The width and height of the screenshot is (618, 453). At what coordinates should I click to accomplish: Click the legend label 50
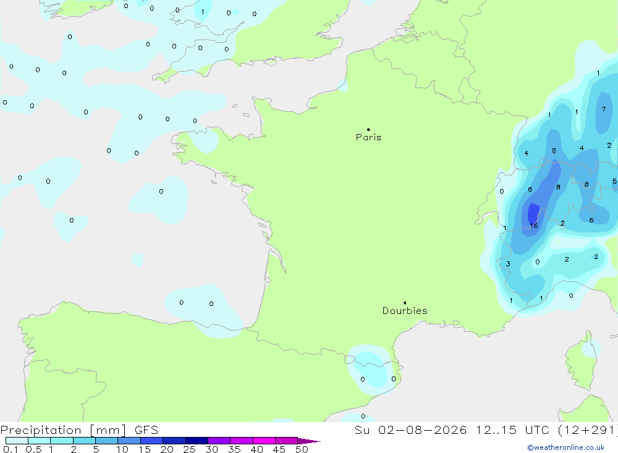(x=302, y=449)
